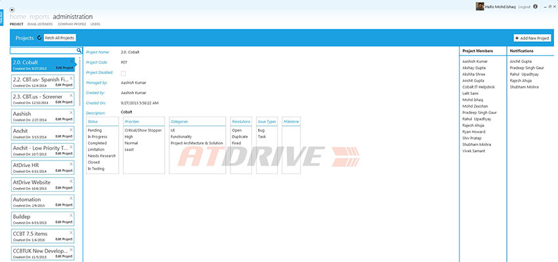
Task: Remove 2.3. CBT.us - Screener project via X
Action: [71, 95]
